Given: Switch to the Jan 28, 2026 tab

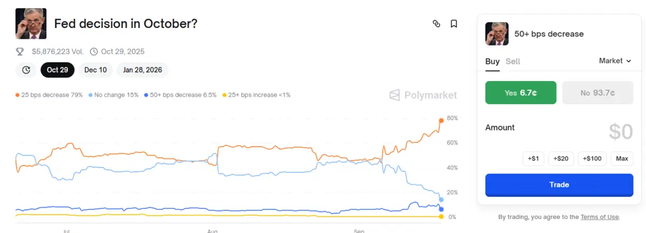Looking at the screenshot, I should tap(142, 70).
